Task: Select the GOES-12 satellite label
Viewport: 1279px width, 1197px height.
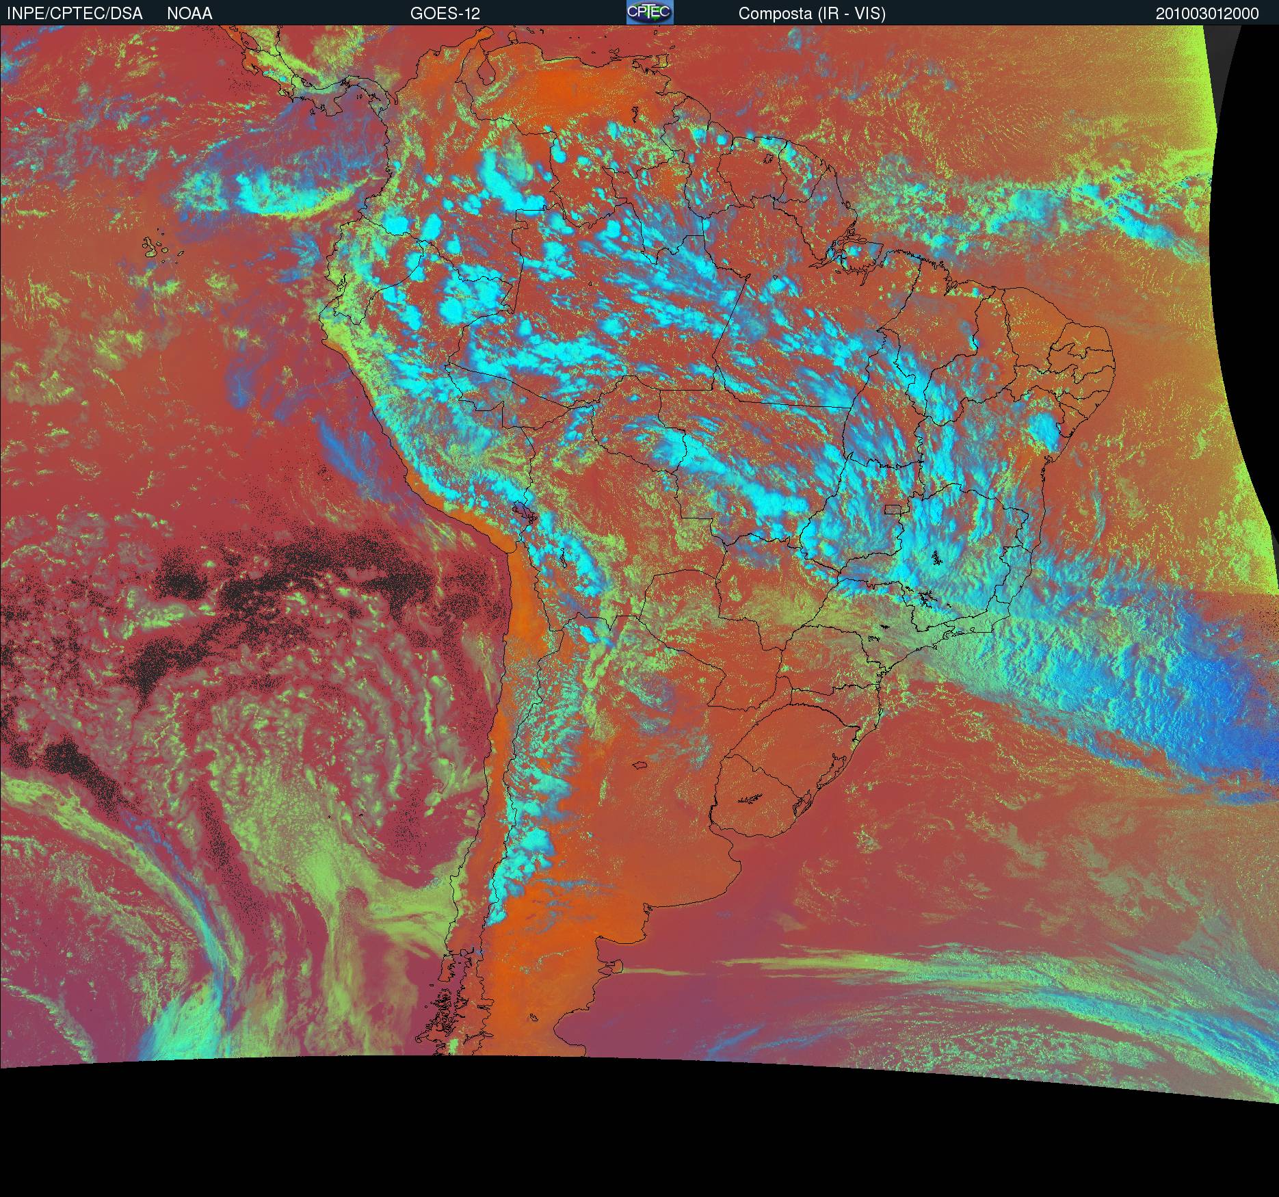Action: (x=445, y=14)
